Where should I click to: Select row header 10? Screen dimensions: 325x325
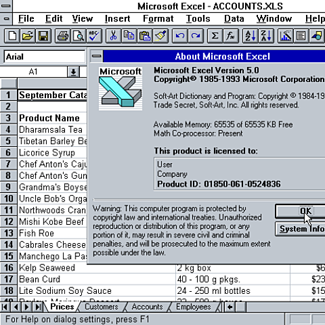point(8,198)
